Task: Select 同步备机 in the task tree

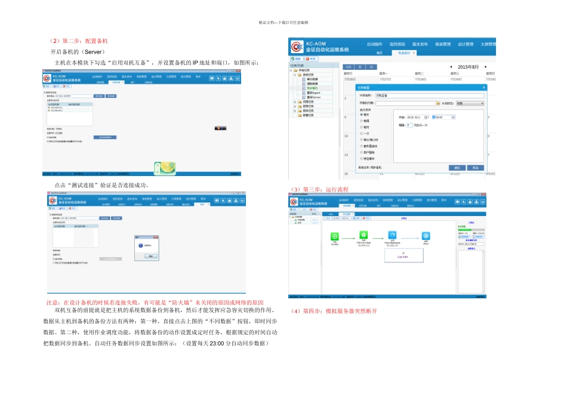Action: [312, 88]
